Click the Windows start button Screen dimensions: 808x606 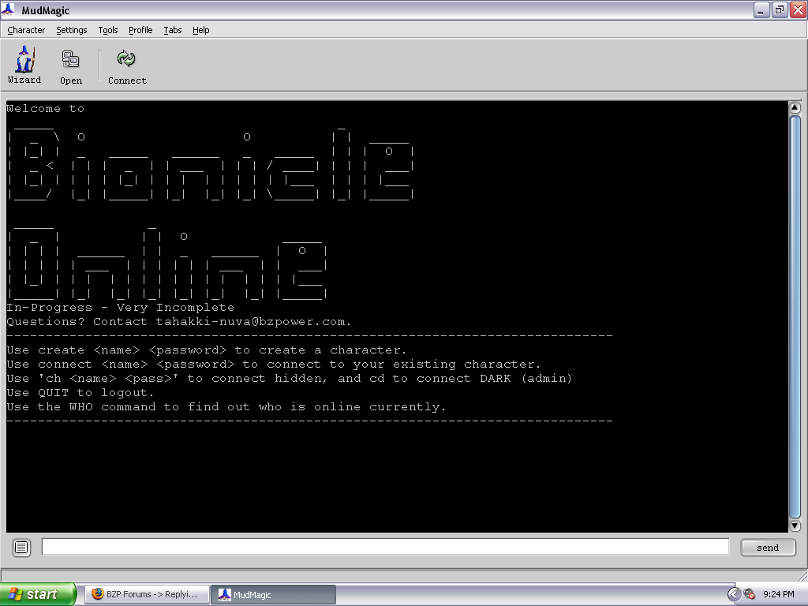pyautogui.click(x=38, y=594)
